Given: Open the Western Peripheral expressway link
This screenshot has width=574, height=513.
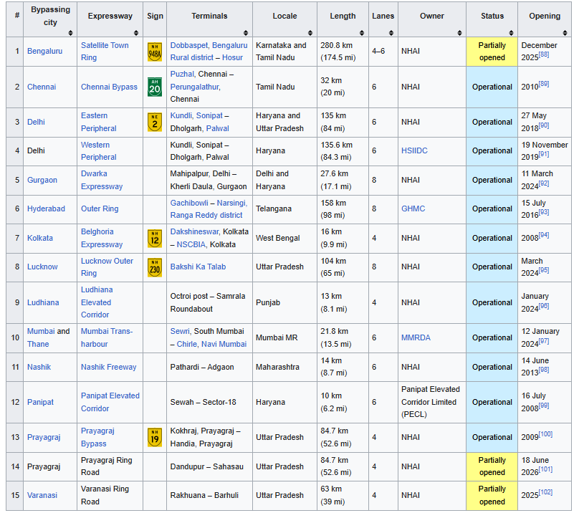Looking at the screenshot, I should coord(99,151).
